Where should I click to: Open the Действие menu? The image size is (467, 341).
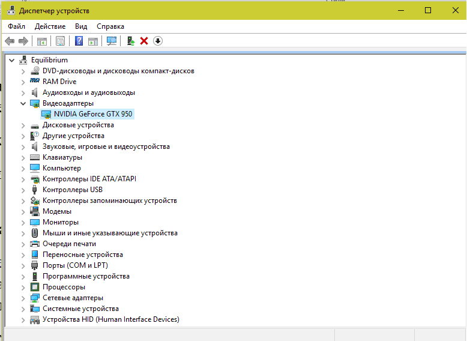point(50,26)
